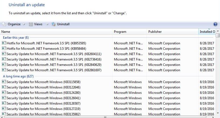
Task: Click the 8/19/2016 date for KB3127219
Action: [207, 109]
